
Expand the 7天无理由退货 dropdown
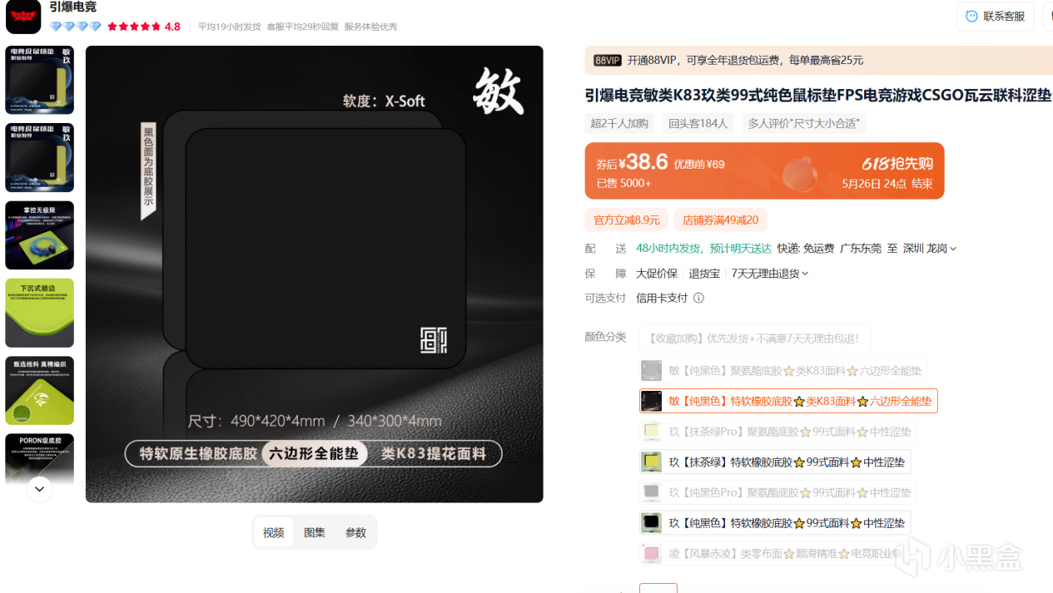coord(770,274)
